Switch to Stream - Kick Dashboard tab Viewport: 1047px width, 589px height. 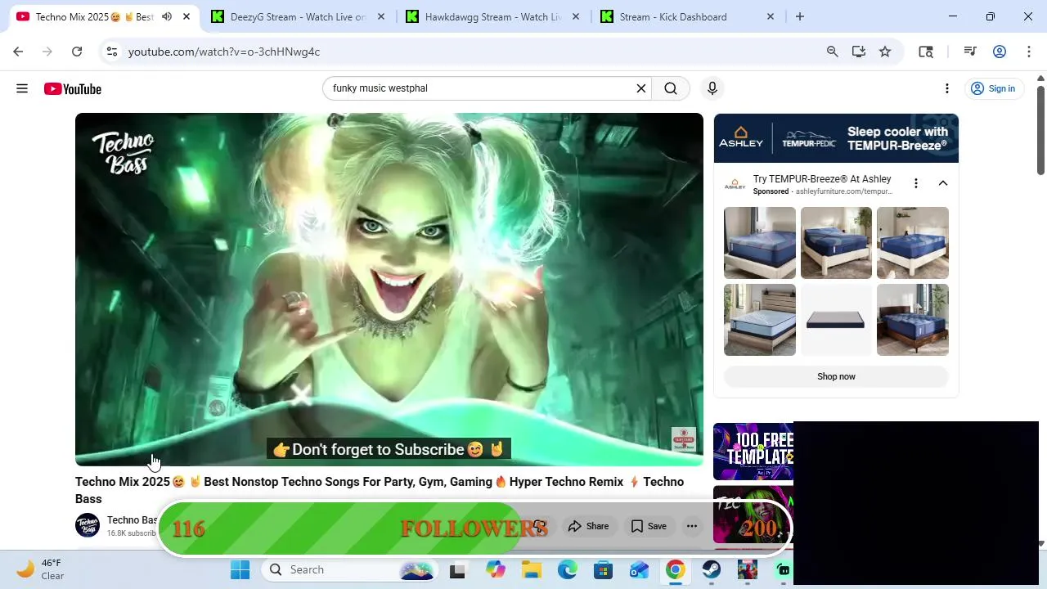[687, 16]
